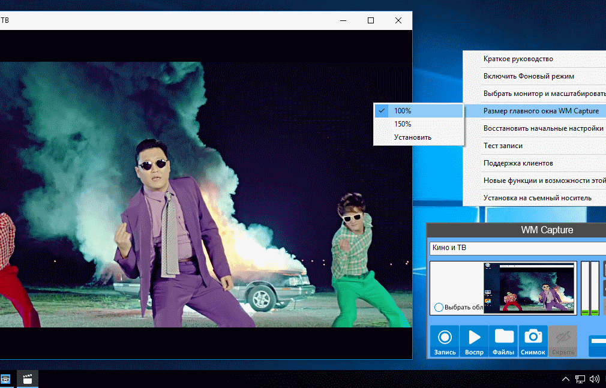Screen dimensions: 606x388
Task: Click the greyed Скрыть button
Action: (x=563, y=341)
